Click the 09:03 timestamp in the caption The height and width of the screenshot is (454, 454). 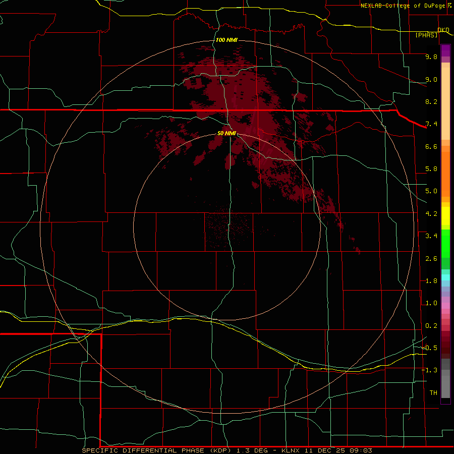pos(361,450)
